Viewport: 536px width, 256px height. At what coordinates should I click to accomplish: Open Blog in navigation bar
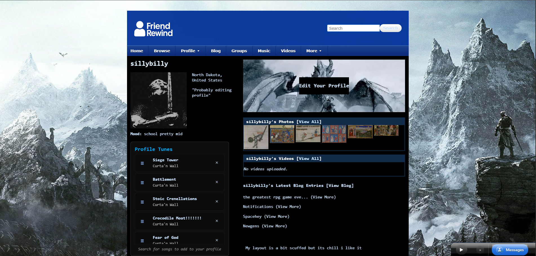point(216,51)
